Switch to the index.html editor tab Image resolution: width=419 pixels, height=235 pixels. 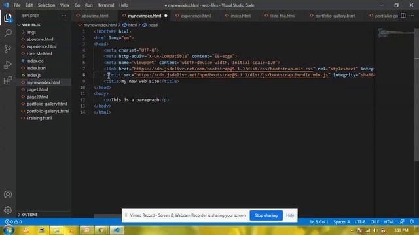(x=240, y=16)
